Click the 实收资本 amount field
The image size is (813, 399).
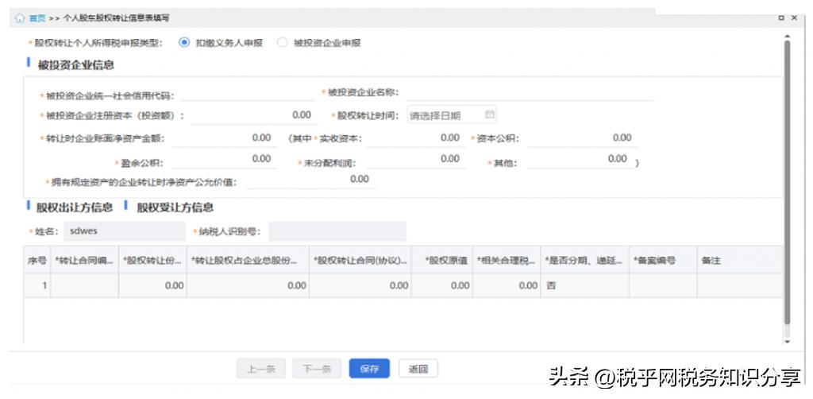[416, 138]
